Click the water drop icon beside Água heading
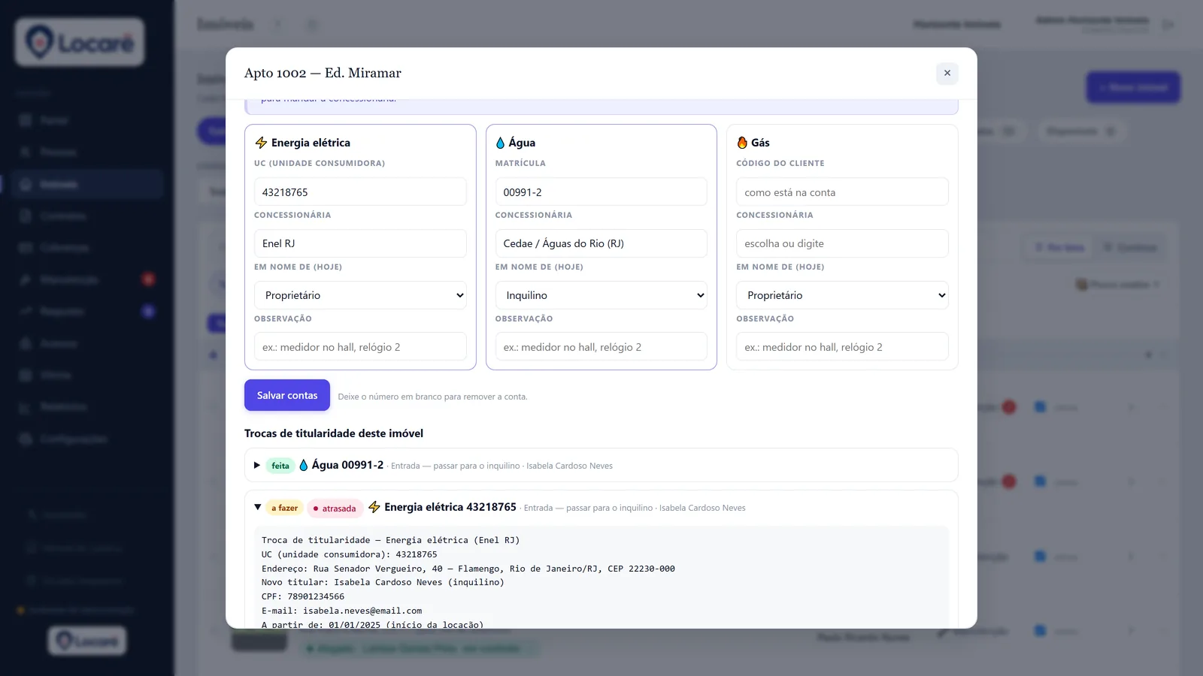The width and height of the screenshot is (1203, 676). 500,143
